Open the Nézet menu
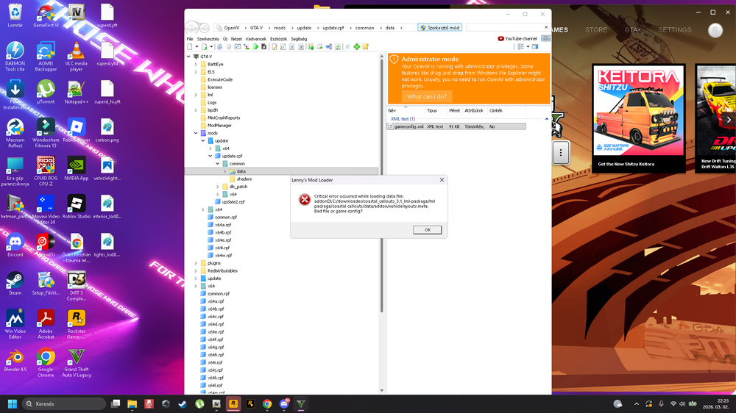 [x=236, y=39]
